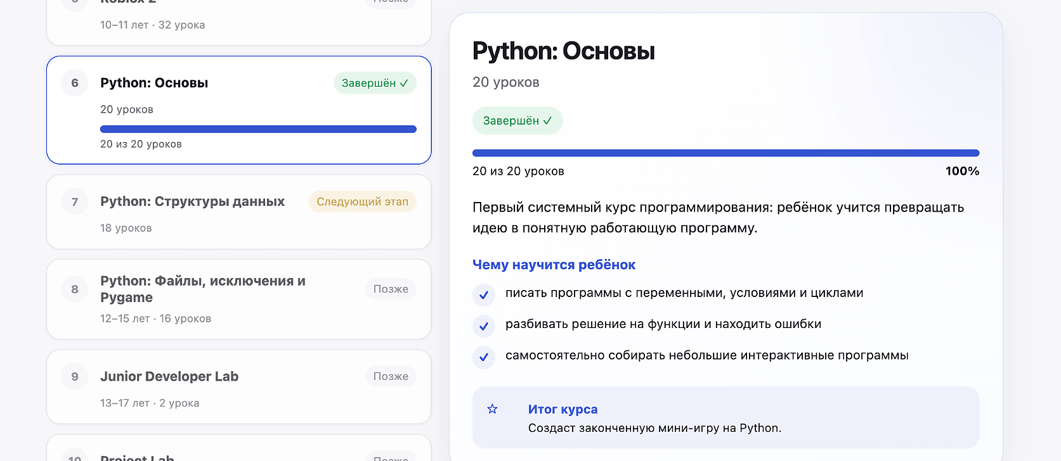Click the 18 уроков label
This screenshot has height=461, width=1061.
pos(126,228)
